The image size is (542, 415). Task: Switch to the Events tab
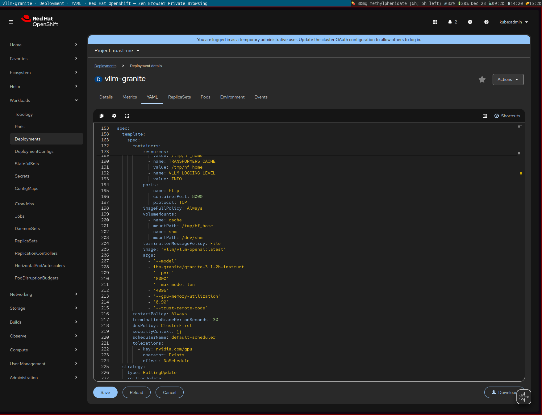(261, 97)
